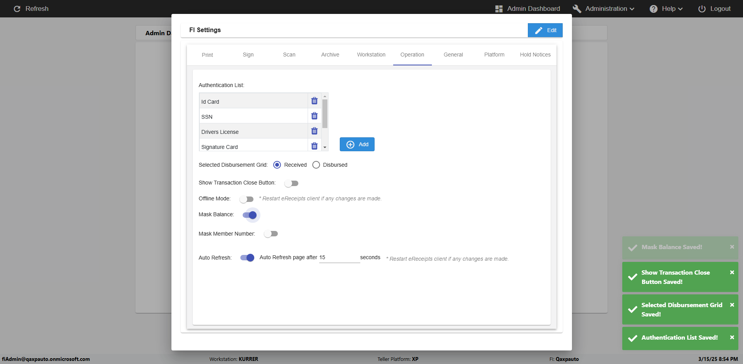743x364 pixels.
Task: Switch to the Platform tab
Action: [x=494, y=55]
